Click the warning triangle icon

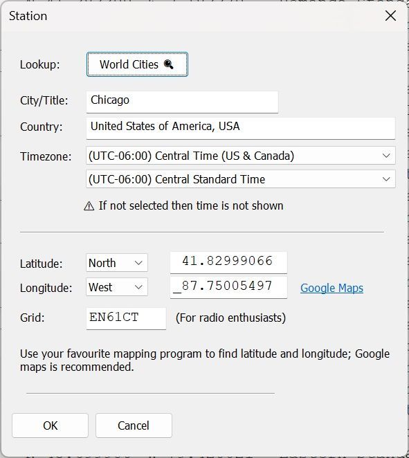[x=89, y=206]
